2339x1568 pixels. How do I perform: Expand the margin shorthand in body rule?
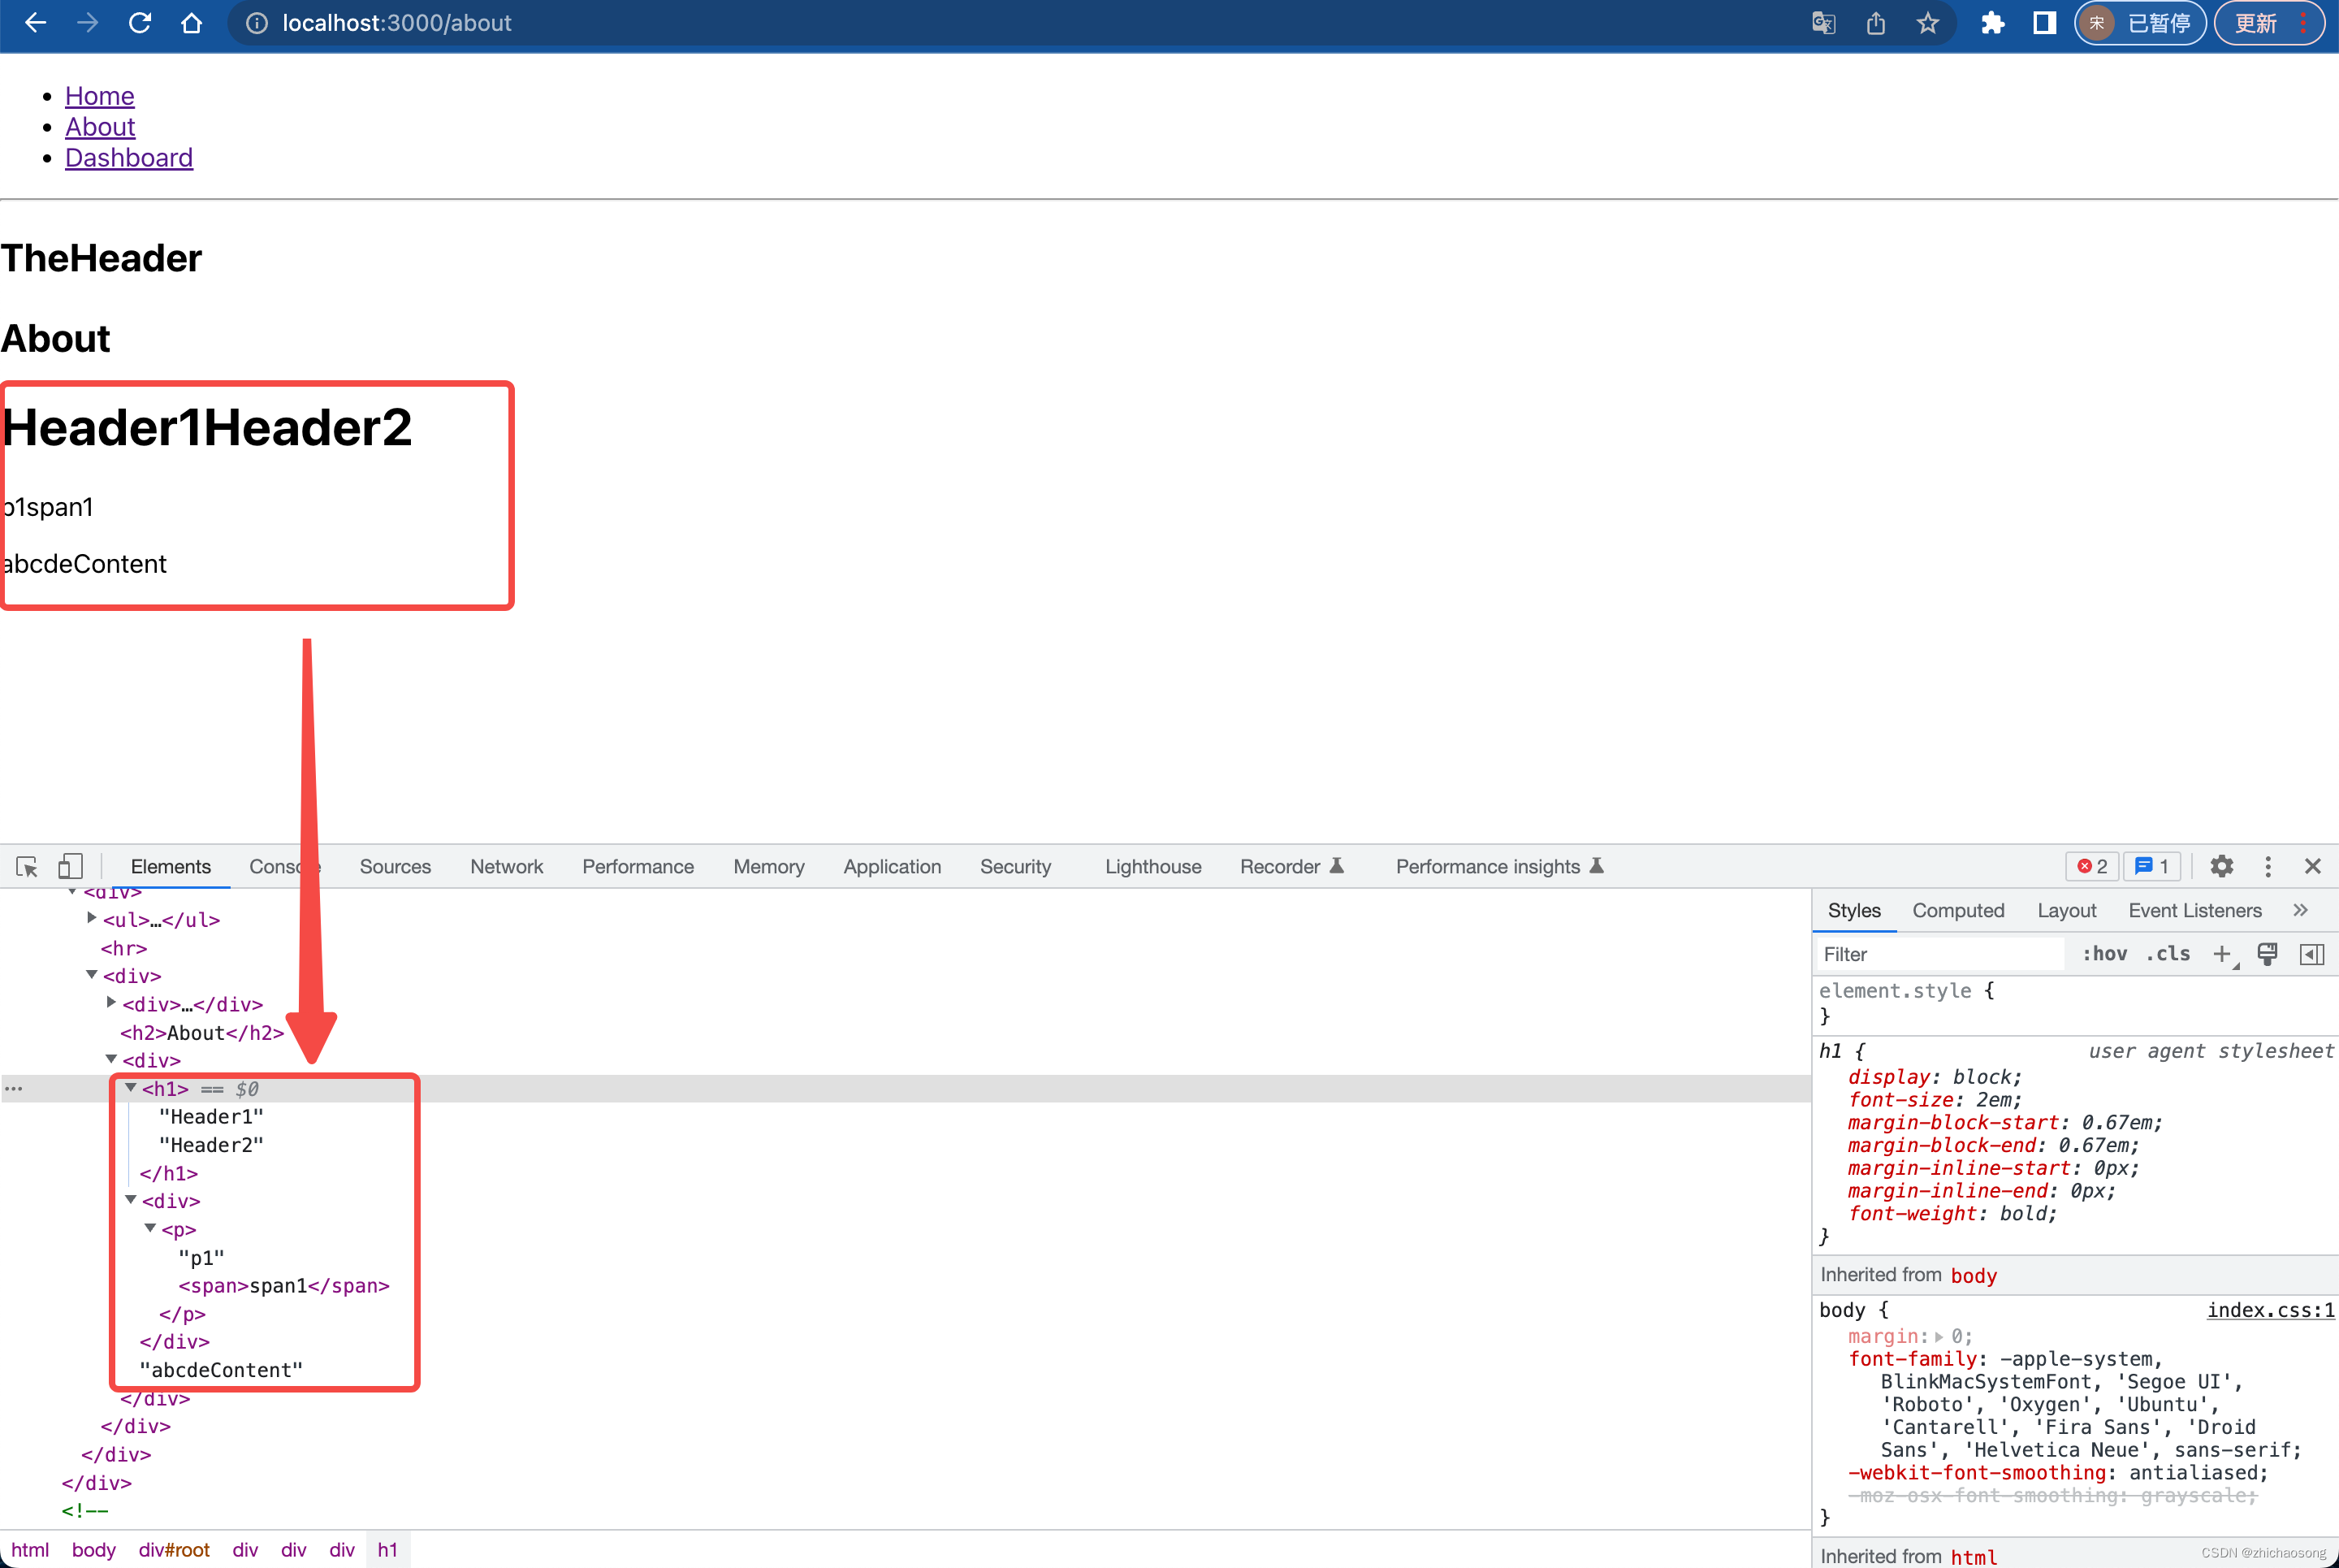[x=1939, y=1336]
